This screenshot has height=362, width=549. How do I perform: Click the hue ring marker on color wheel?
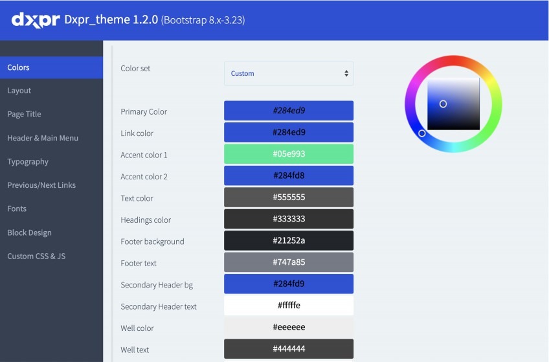pos(422,133)
